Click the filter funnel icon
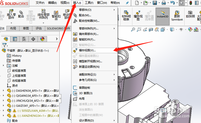201x123 pixels. 5,45
